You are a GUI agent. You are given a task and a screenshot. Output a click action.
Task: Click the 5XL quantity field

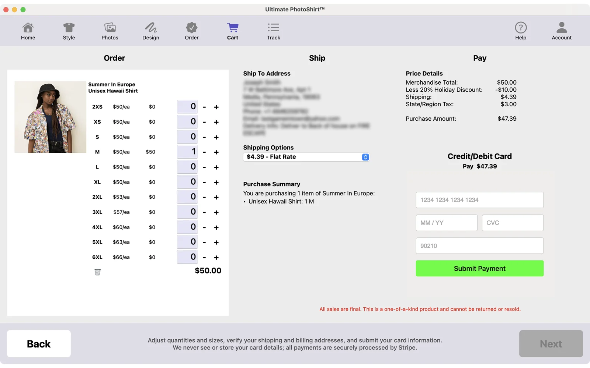(187, 242)
